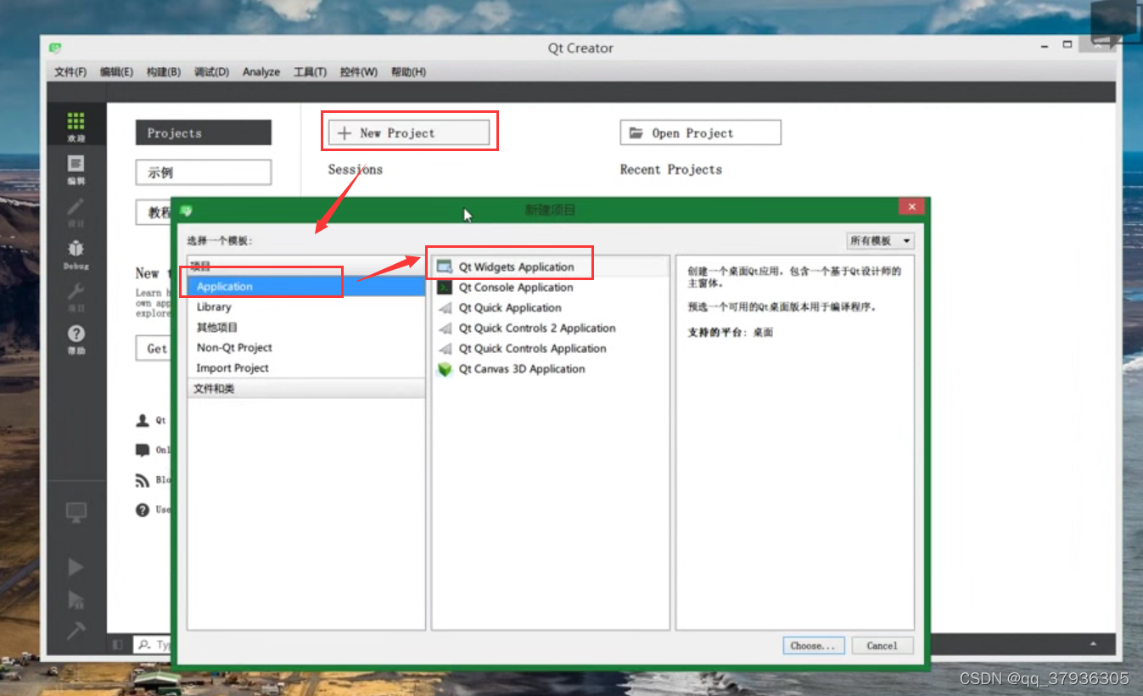
Task: Click the Qt Creator logo in title bar
Action: (55, 48)
